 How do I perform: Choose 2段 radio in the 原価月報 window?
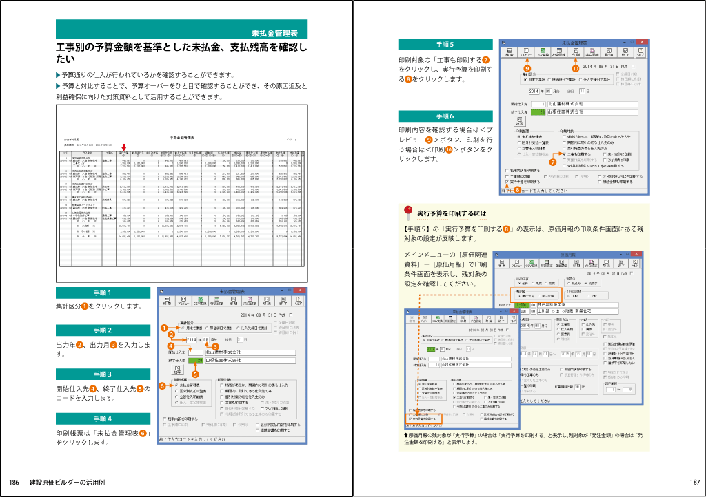pyautogui.click(x=589, y=296)
